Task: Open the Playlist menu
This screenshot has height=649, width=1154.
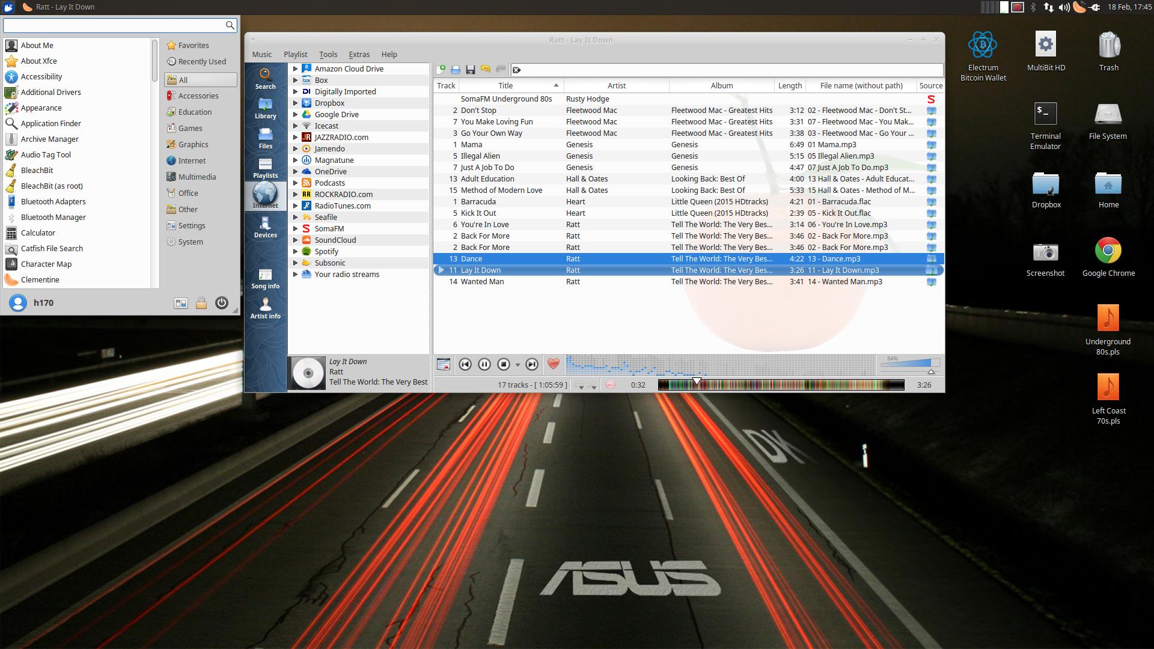Action: click(x=295, y=54)
